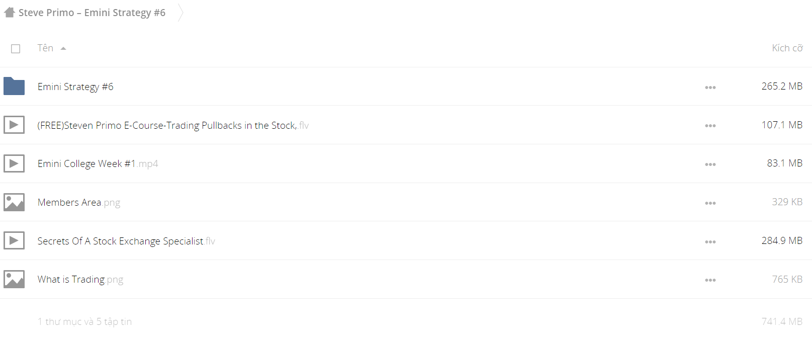
Task: Open the Emini College Week #1.mp4 file
Action: click(x=98, y=163)
